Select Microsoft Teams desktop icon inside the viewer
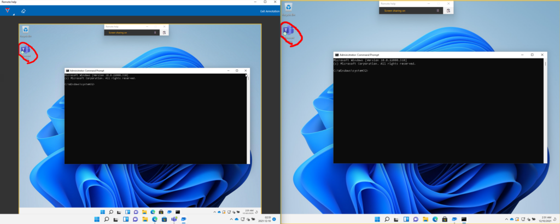The height and width of the screenshot is (224, 560). click(25, 52)
